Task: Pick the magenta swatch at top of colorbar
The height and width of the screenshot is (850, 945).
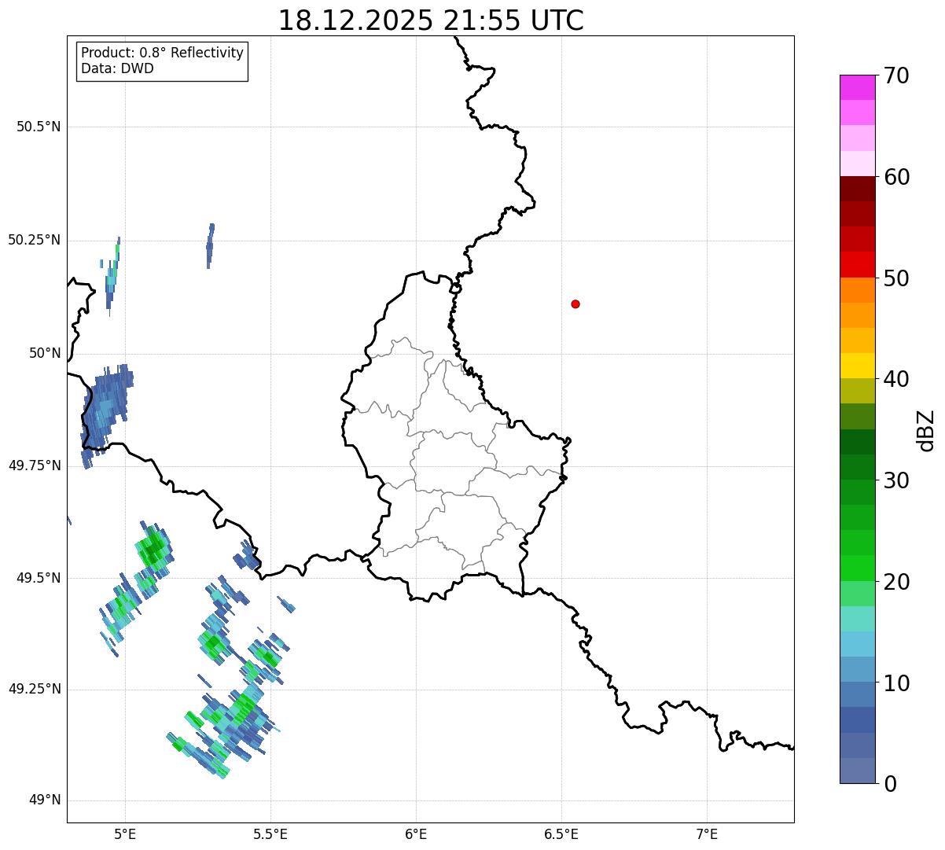Action: point(857,87)
